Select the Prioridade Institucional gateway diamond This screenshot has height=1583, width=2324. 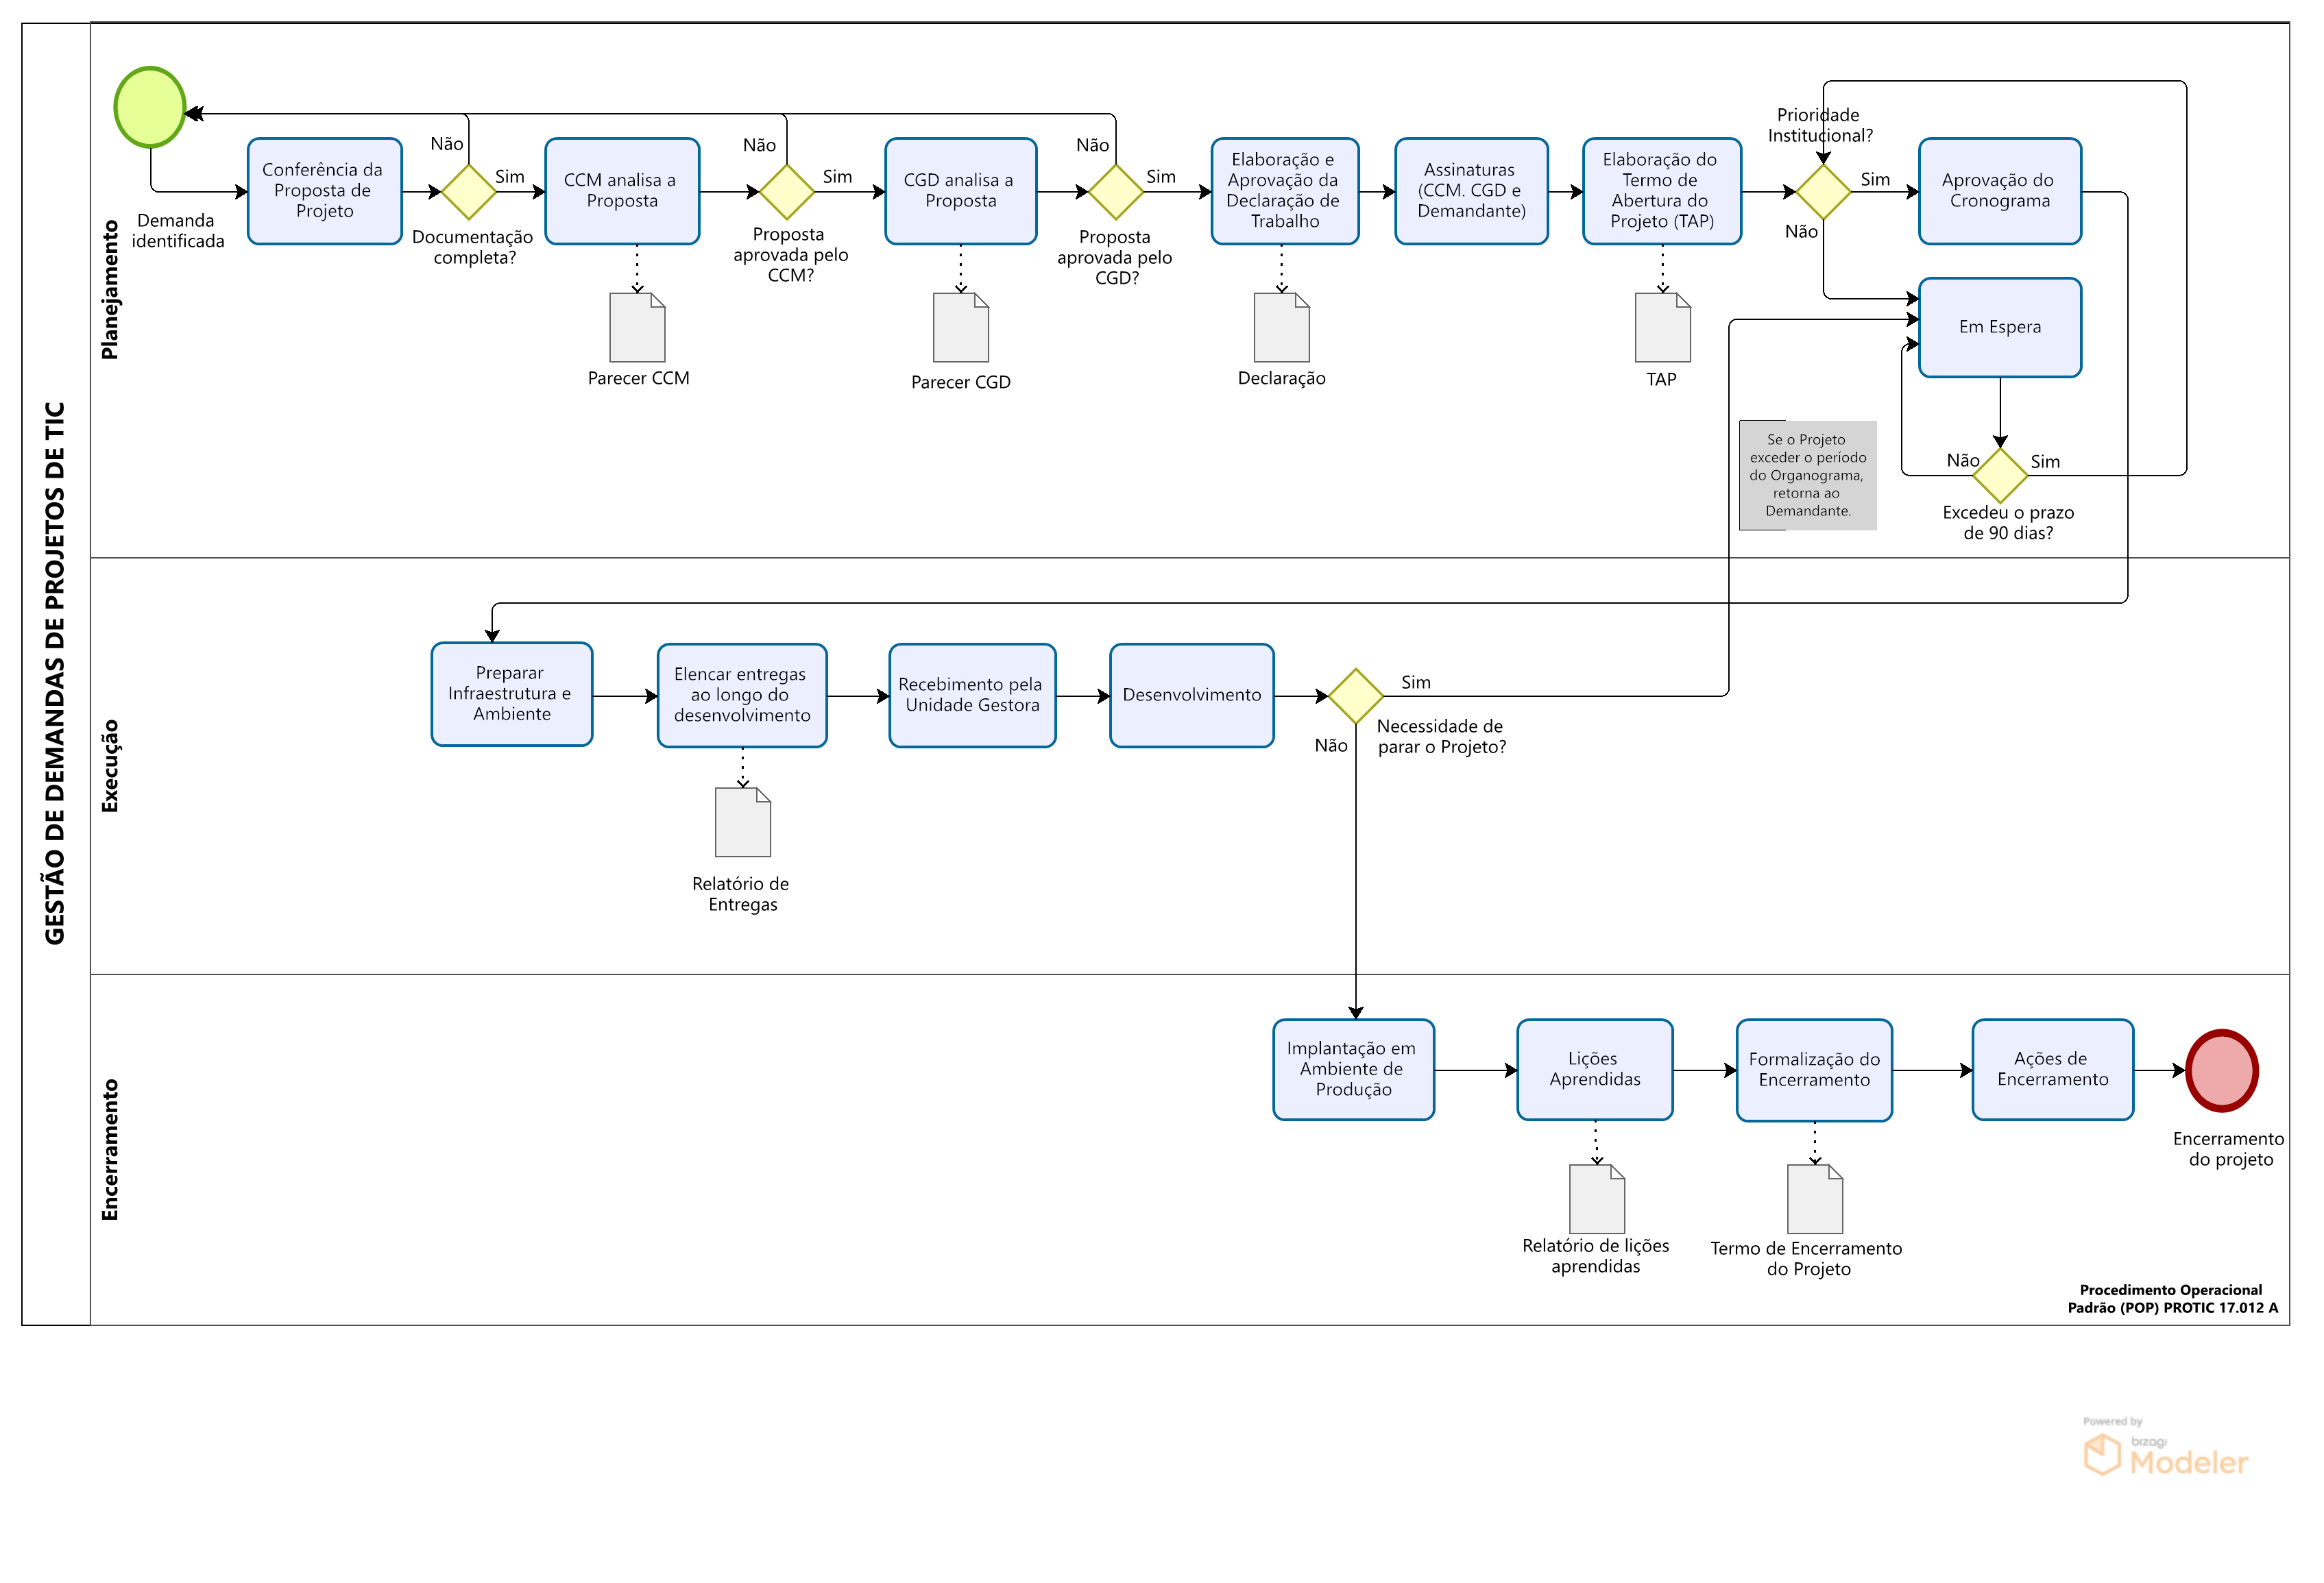click(1823, 192)
